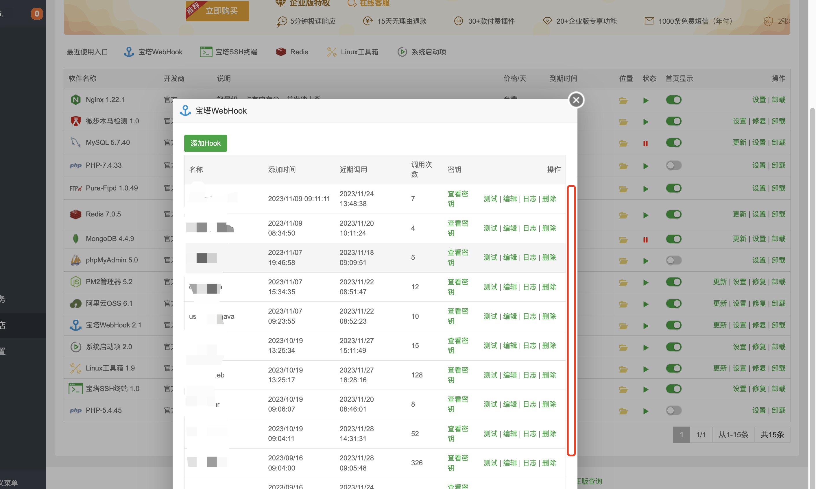Open 宝塔SSH终端 recent-use shortcut
The height and width of the screenshot is (489, 816).
pyautogui.click(x=228, y=52)
